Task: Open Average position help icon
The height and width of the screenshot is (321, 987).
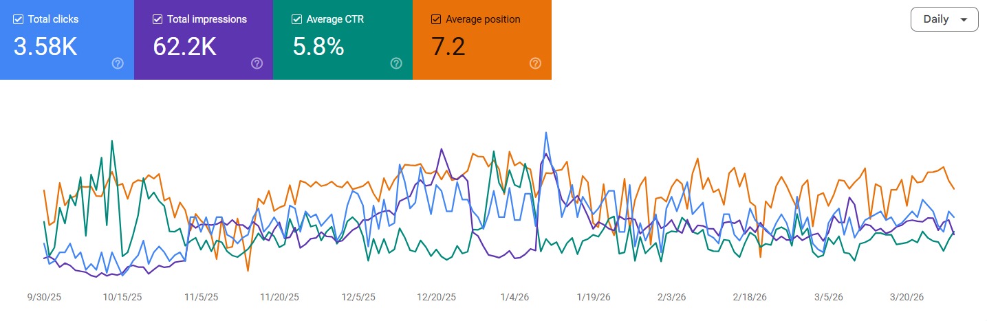Action: click(535, 63)
